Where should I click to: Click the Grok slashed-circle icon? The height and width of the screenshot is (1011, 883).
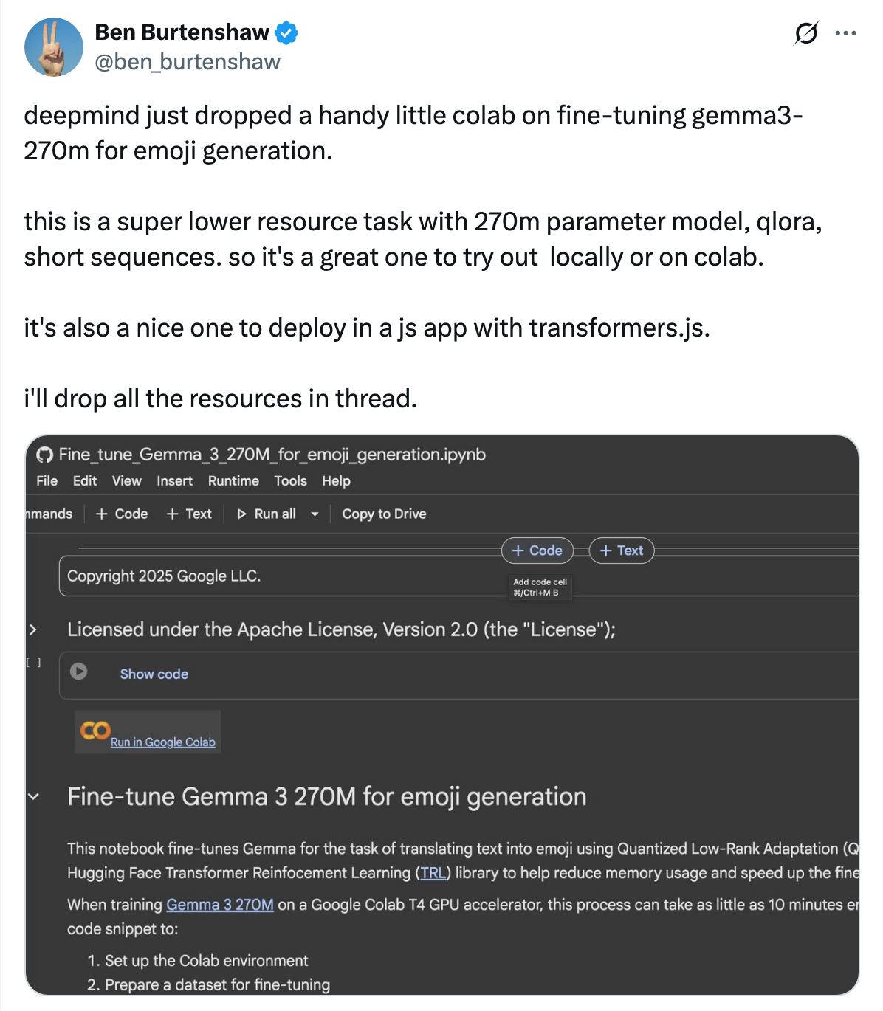click(806, 33)
